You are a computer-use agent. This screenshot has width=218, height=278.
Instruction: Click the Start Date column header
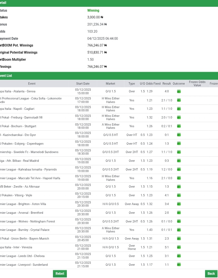(x=83, y=84)
